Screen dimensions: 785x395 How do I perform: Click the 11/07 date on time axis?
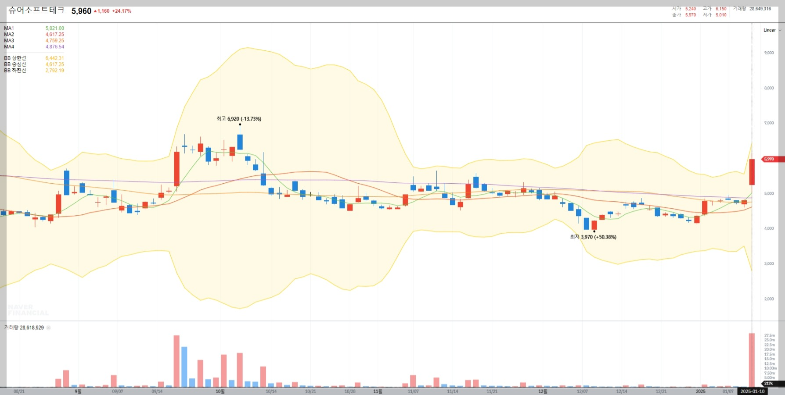point(413,391)
